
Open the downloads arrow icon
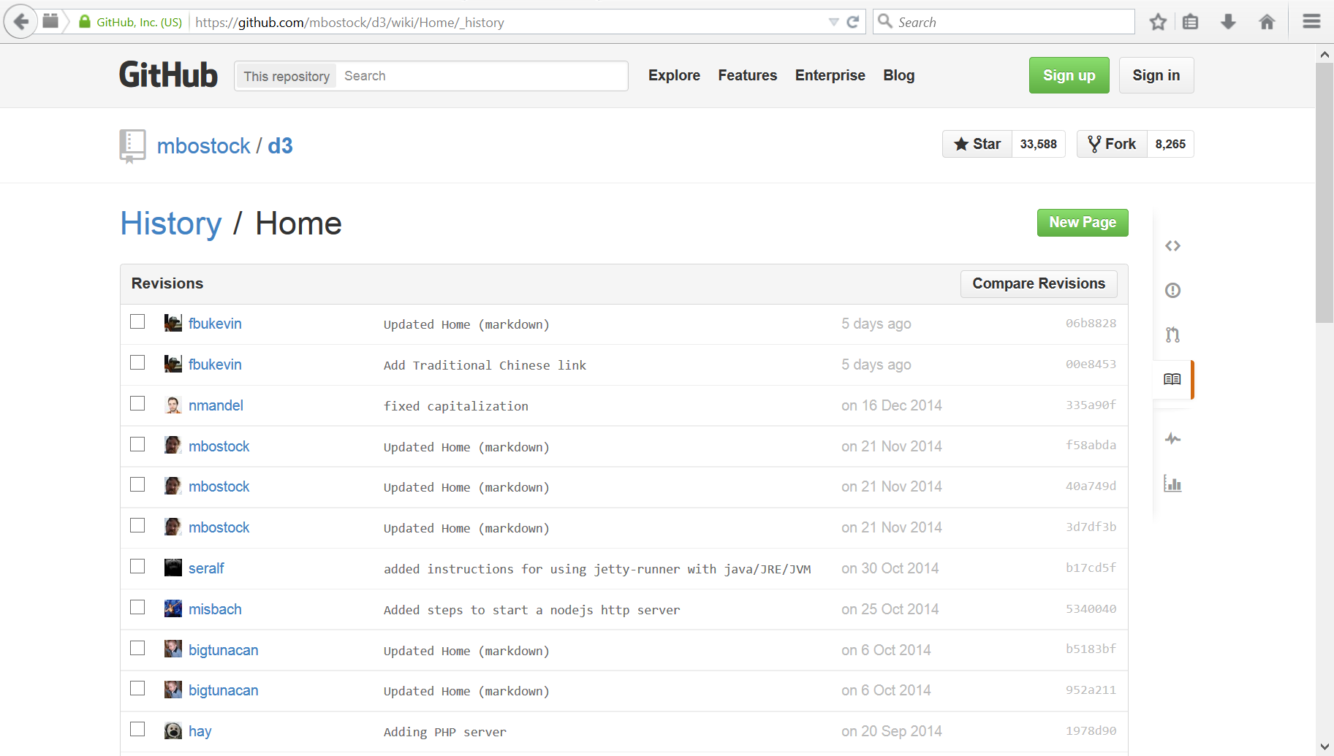pyautogui.click(x=1229, y=22)
